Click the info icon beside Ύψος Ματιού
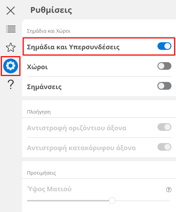Image resolution: width=176 pixels, height=212 pixels. (169, 190)
